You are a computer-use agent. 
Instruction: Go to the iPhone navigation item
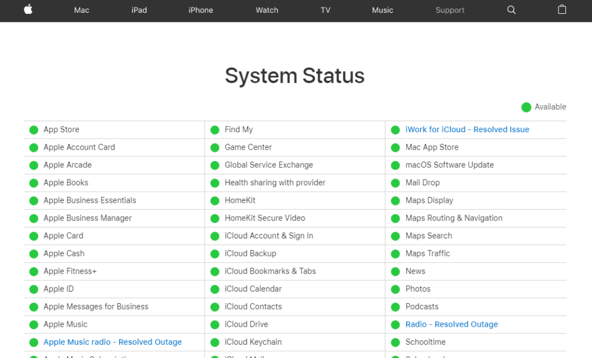coord(201,10)
